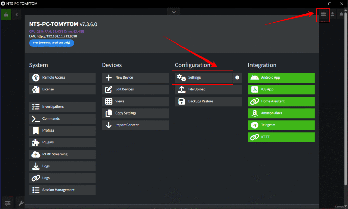Open the Android App integration

pyautogui.click(x=281, y=77)
